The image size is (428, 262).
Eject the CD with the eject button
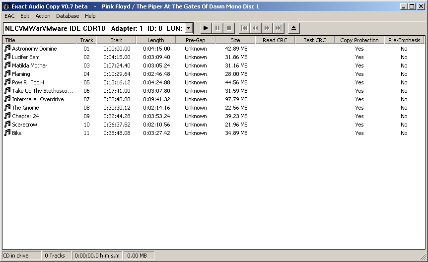tap(294, 28)
